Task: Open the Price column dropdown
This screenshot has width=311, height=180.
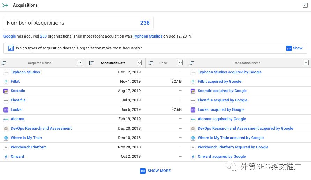Action: [x=180, y=63]
